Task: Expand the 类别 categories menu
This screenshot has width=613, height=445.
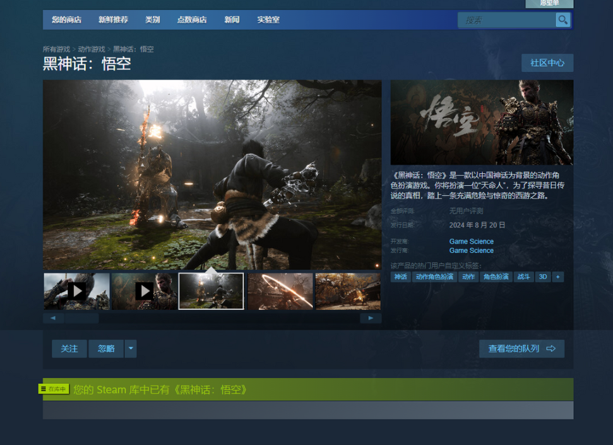Action: [152, 20]
